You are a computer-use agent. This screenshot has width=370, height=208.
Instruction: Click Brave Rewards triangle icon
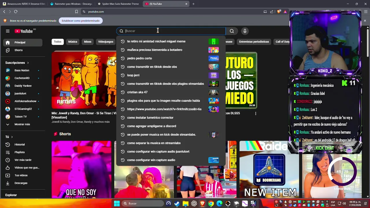[285, 12]
